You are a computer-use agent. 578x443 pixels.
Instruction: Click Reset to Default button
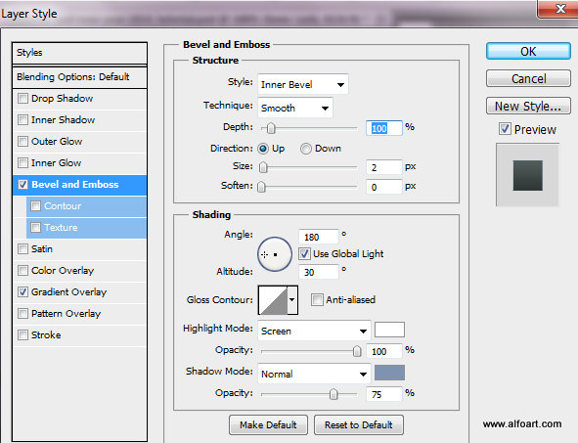(359, 425)
